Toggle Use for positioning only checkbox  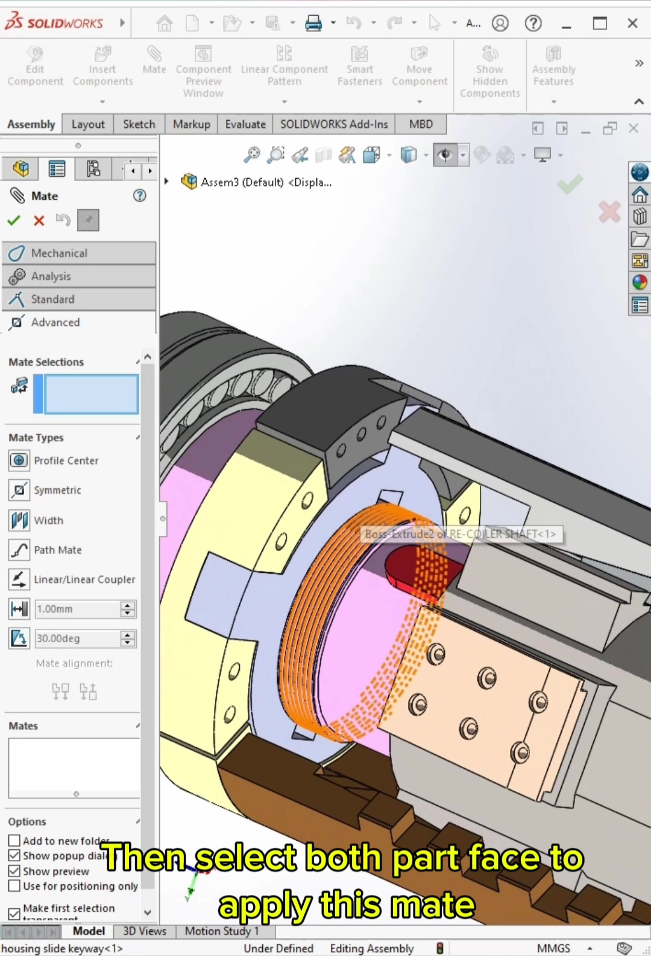[x=14, y=886]
